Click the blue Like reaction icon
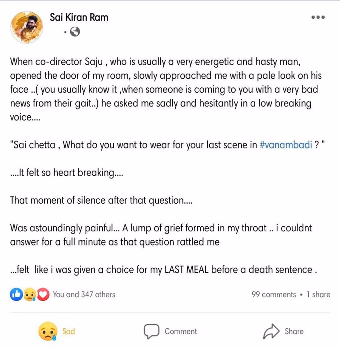The image size is (340, 348). [16, 294]
